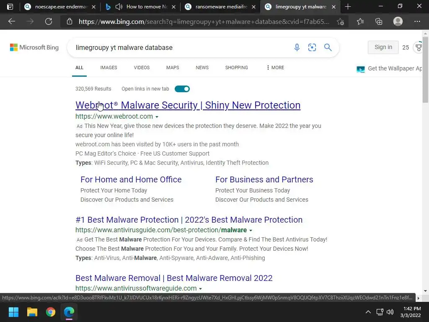Screen dimensions: 429x322
Task: Mute the 'How to remove' tab audio
Action: (119, 7)
